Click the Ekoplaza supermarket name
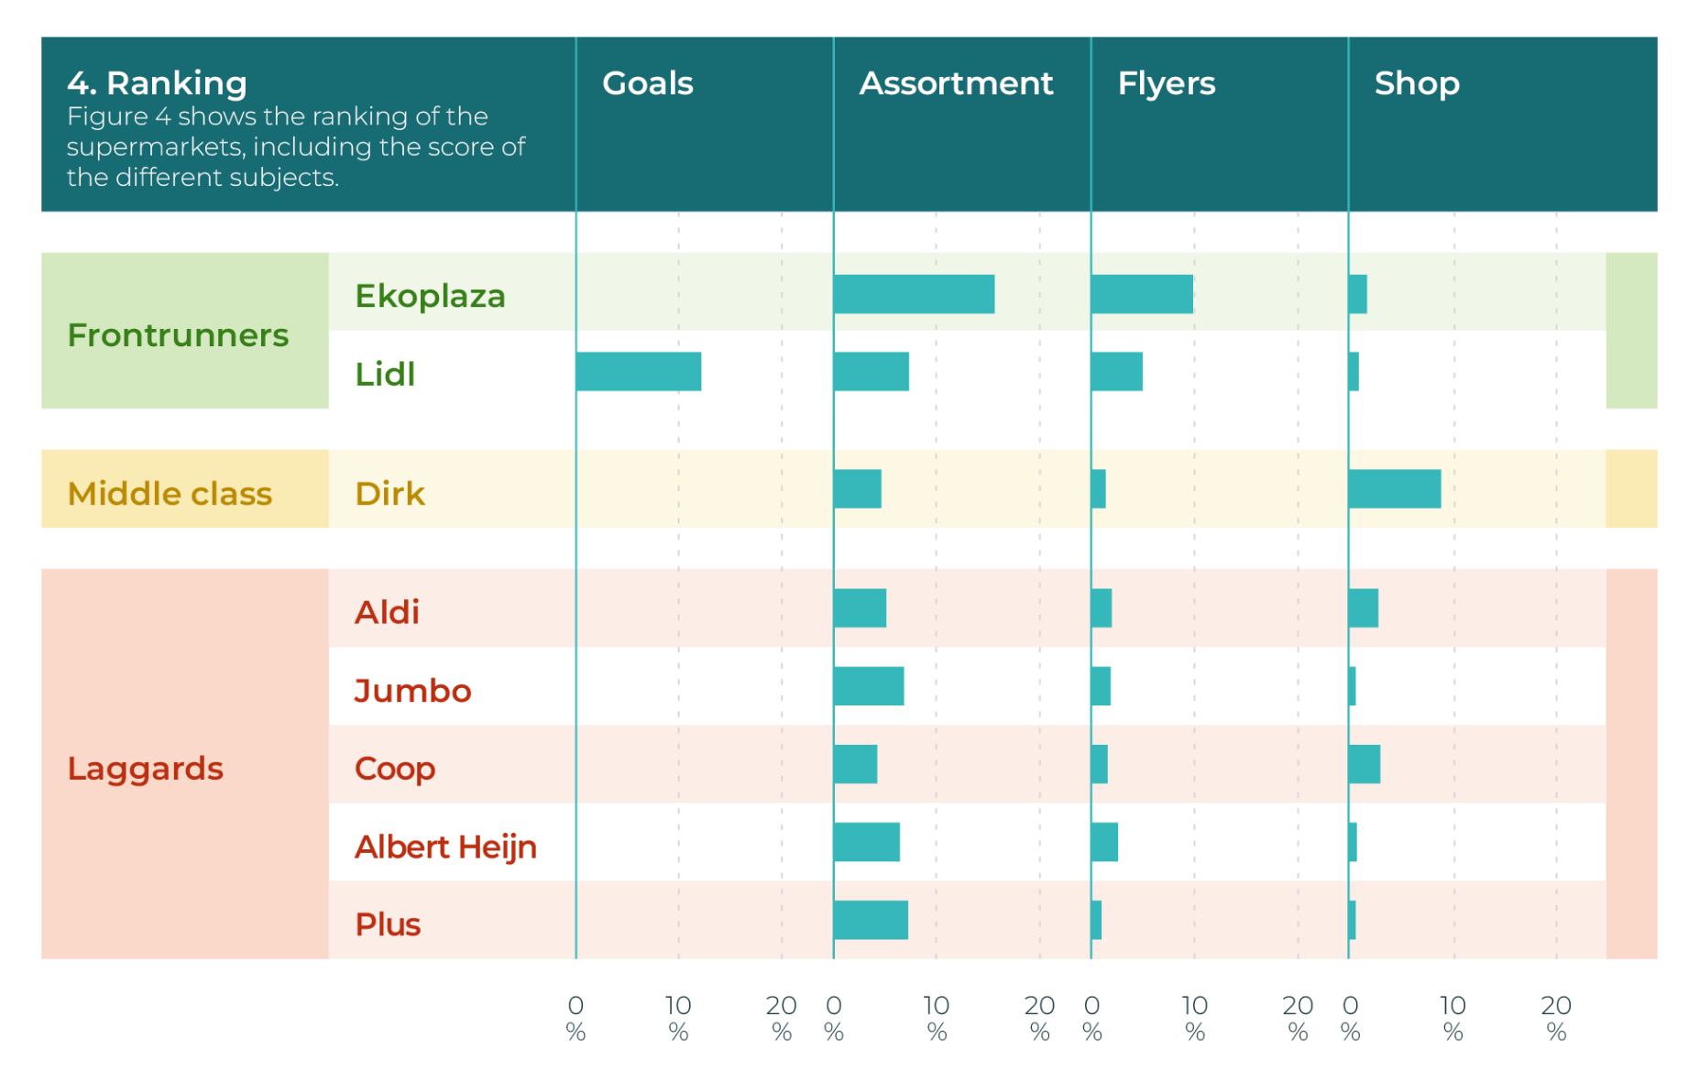Viewport: 1699px width, 1082px height. 430,296
